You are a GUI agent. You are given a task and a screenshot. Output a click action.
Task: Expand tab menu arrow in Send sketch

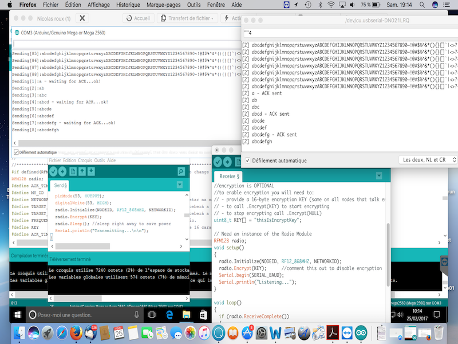click(x=180, y=185)
